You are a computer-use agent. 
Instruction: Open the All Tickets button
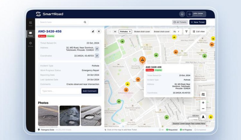(x=180, y=22)
